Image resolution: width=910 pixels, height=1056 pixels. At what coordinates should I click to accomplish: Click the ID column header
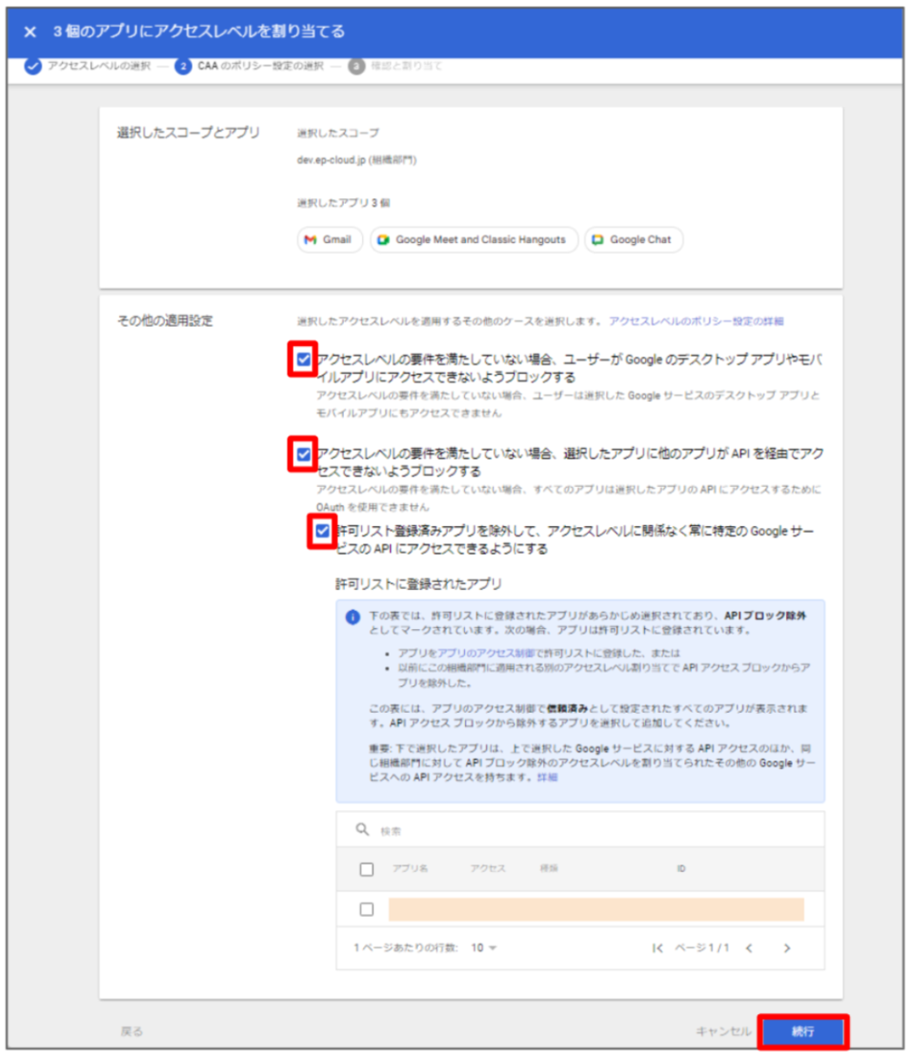[682, 868]
